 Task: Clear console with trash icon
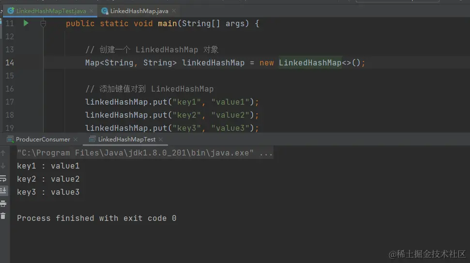3,216
